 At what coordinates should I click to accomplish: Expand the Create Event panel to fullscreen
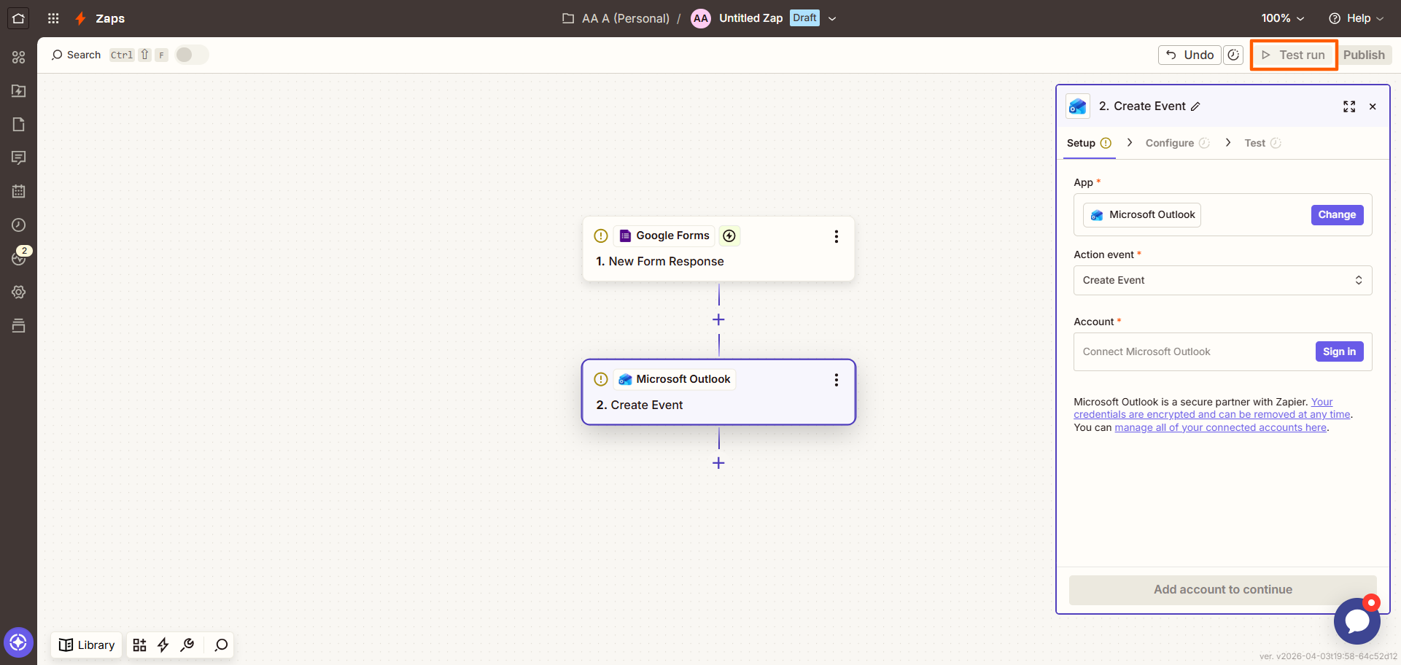[x=1349, y=106]
